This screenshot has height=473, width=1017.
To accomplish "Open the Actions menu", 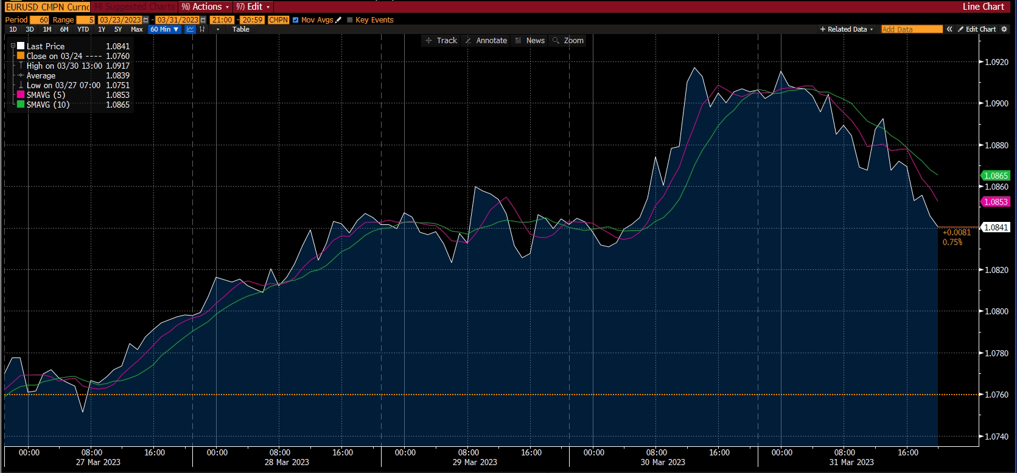I will click(206, 7).
